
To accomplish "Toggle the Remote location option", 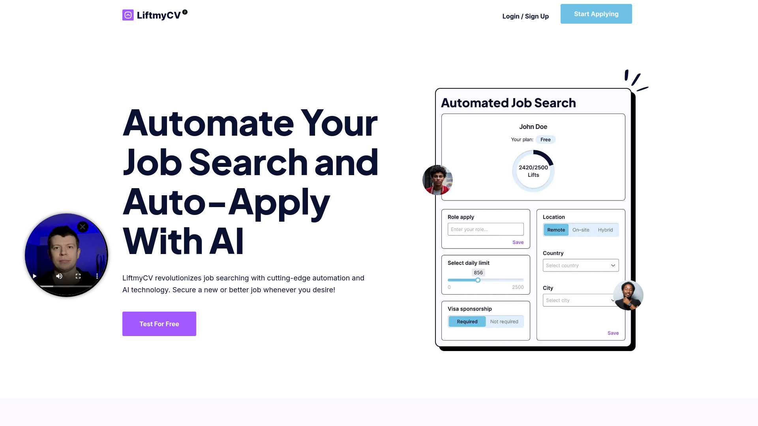I will pyautogui.click(x=556, y=230).
